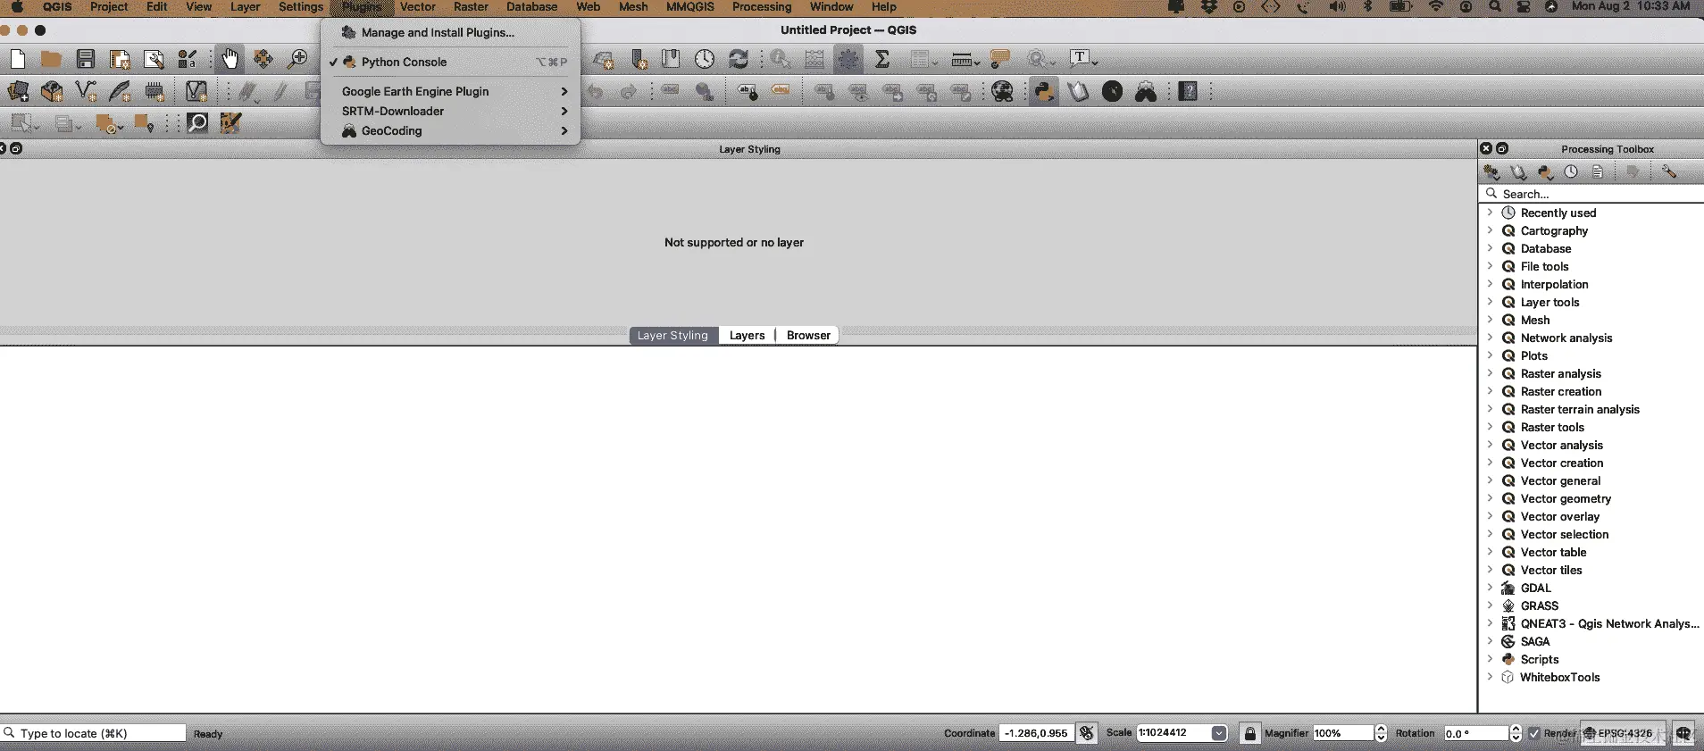1704x751 pixels.
Task: Select the Pan Map hand tool
Action: [x=230, y=60]
